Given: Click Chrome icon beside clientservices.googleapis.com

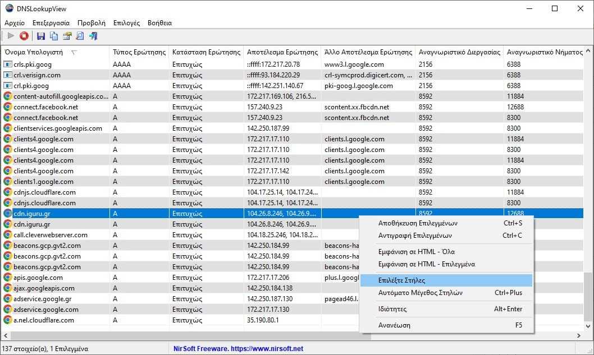Looking at the screenshot, I should pos(7,128).
